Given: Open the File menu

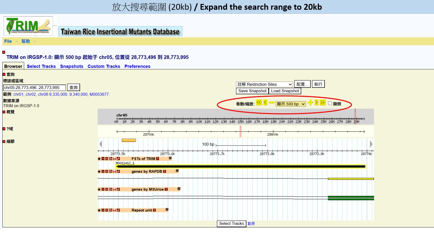Looking at the screenshot, I should click(8, 41).
